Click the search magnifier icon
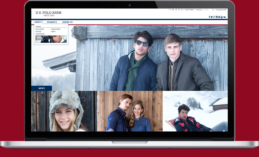Screen dimensions: 259x157 pos(213,10)
